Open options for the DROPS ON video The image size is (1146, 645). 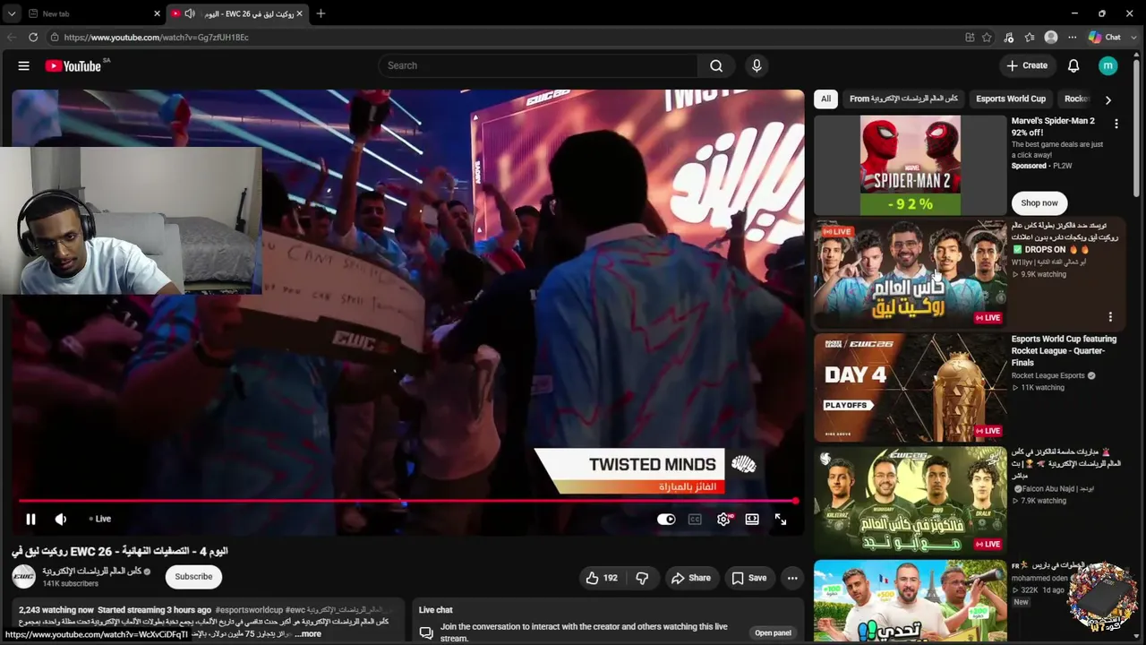[1110, 317]
